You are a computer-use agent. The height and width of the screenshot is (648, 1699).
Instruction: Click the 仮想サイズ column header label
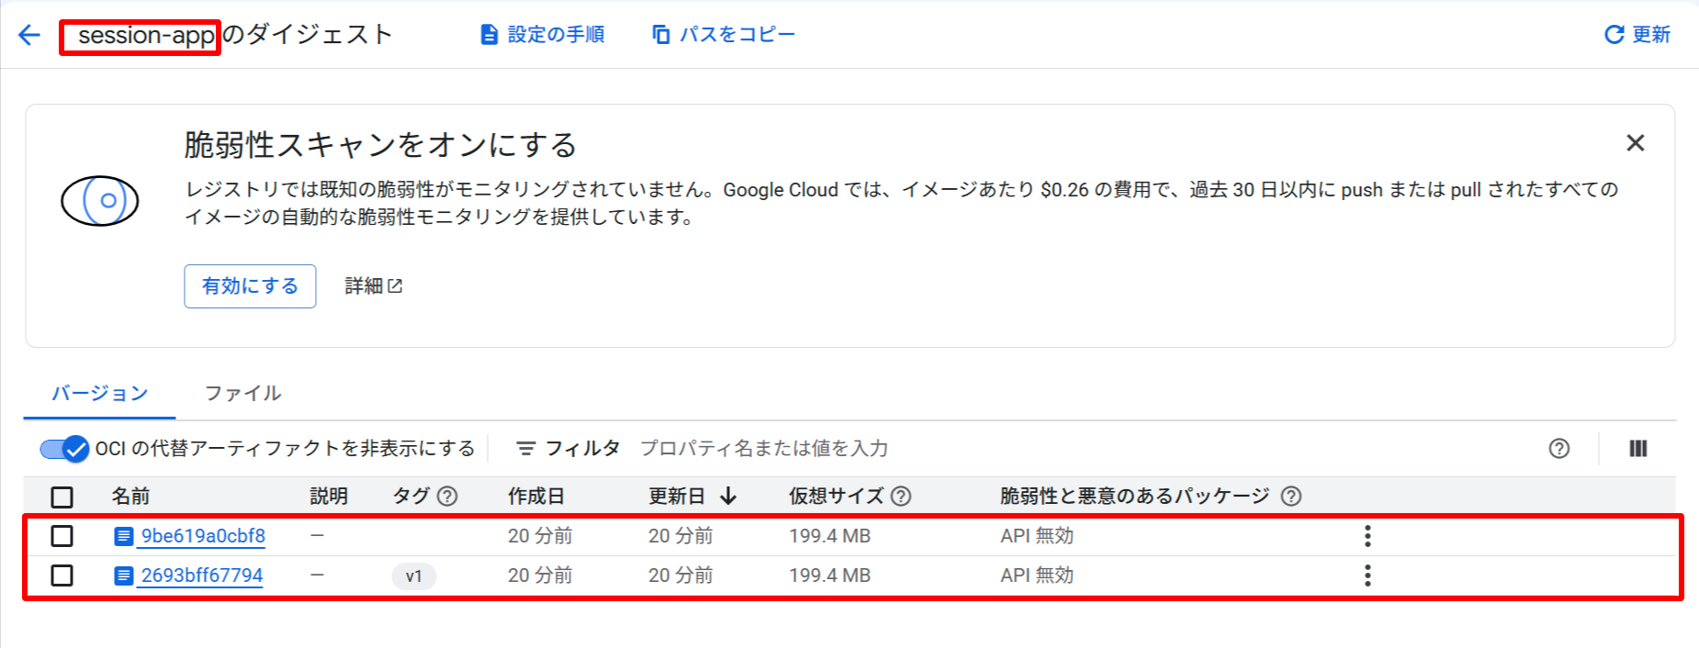(x=836, y=497)
